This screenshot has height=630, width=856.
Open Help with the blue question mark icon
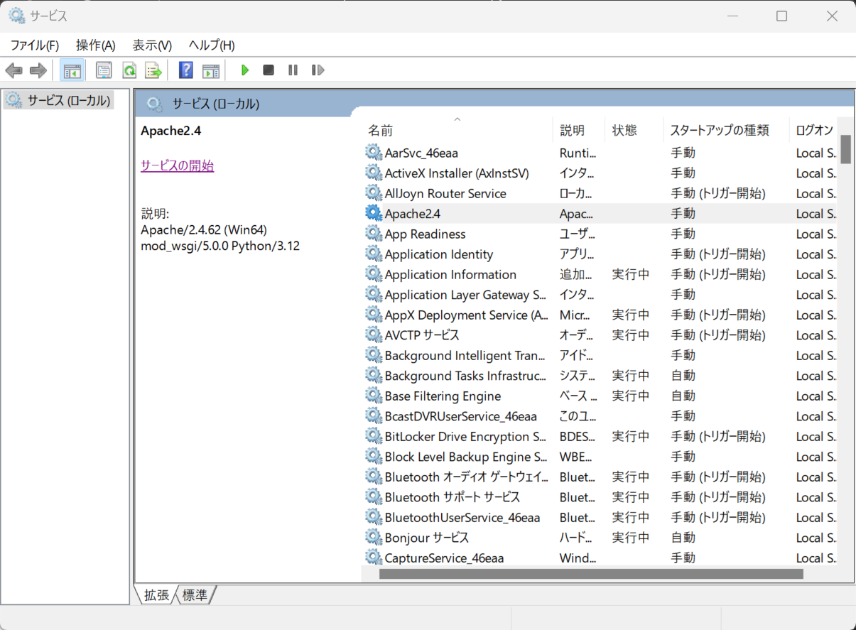tap(186, 70)
